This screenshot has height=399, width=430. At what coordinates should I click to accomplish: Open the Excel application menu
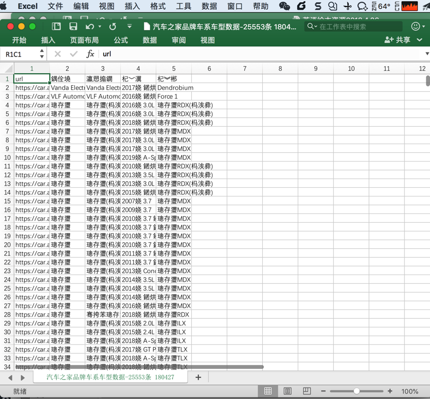point(28,6)
